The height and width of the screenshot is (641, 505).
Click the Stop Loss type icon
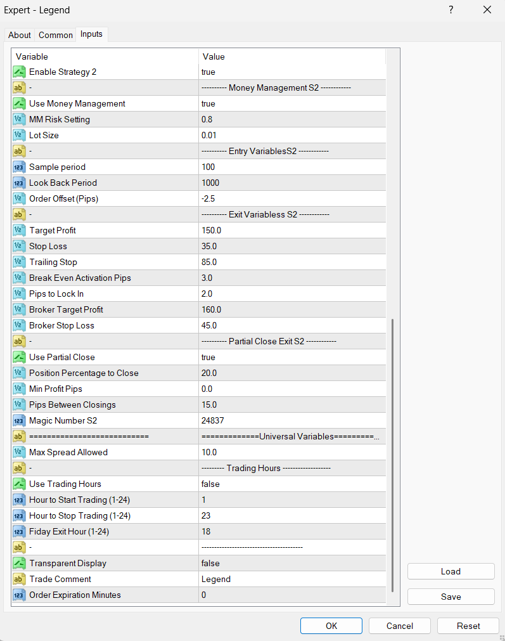(x=19, y=246)
